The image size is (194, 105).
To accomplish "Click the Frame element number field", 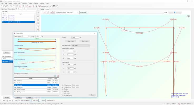I will click(x=25, y=36).
